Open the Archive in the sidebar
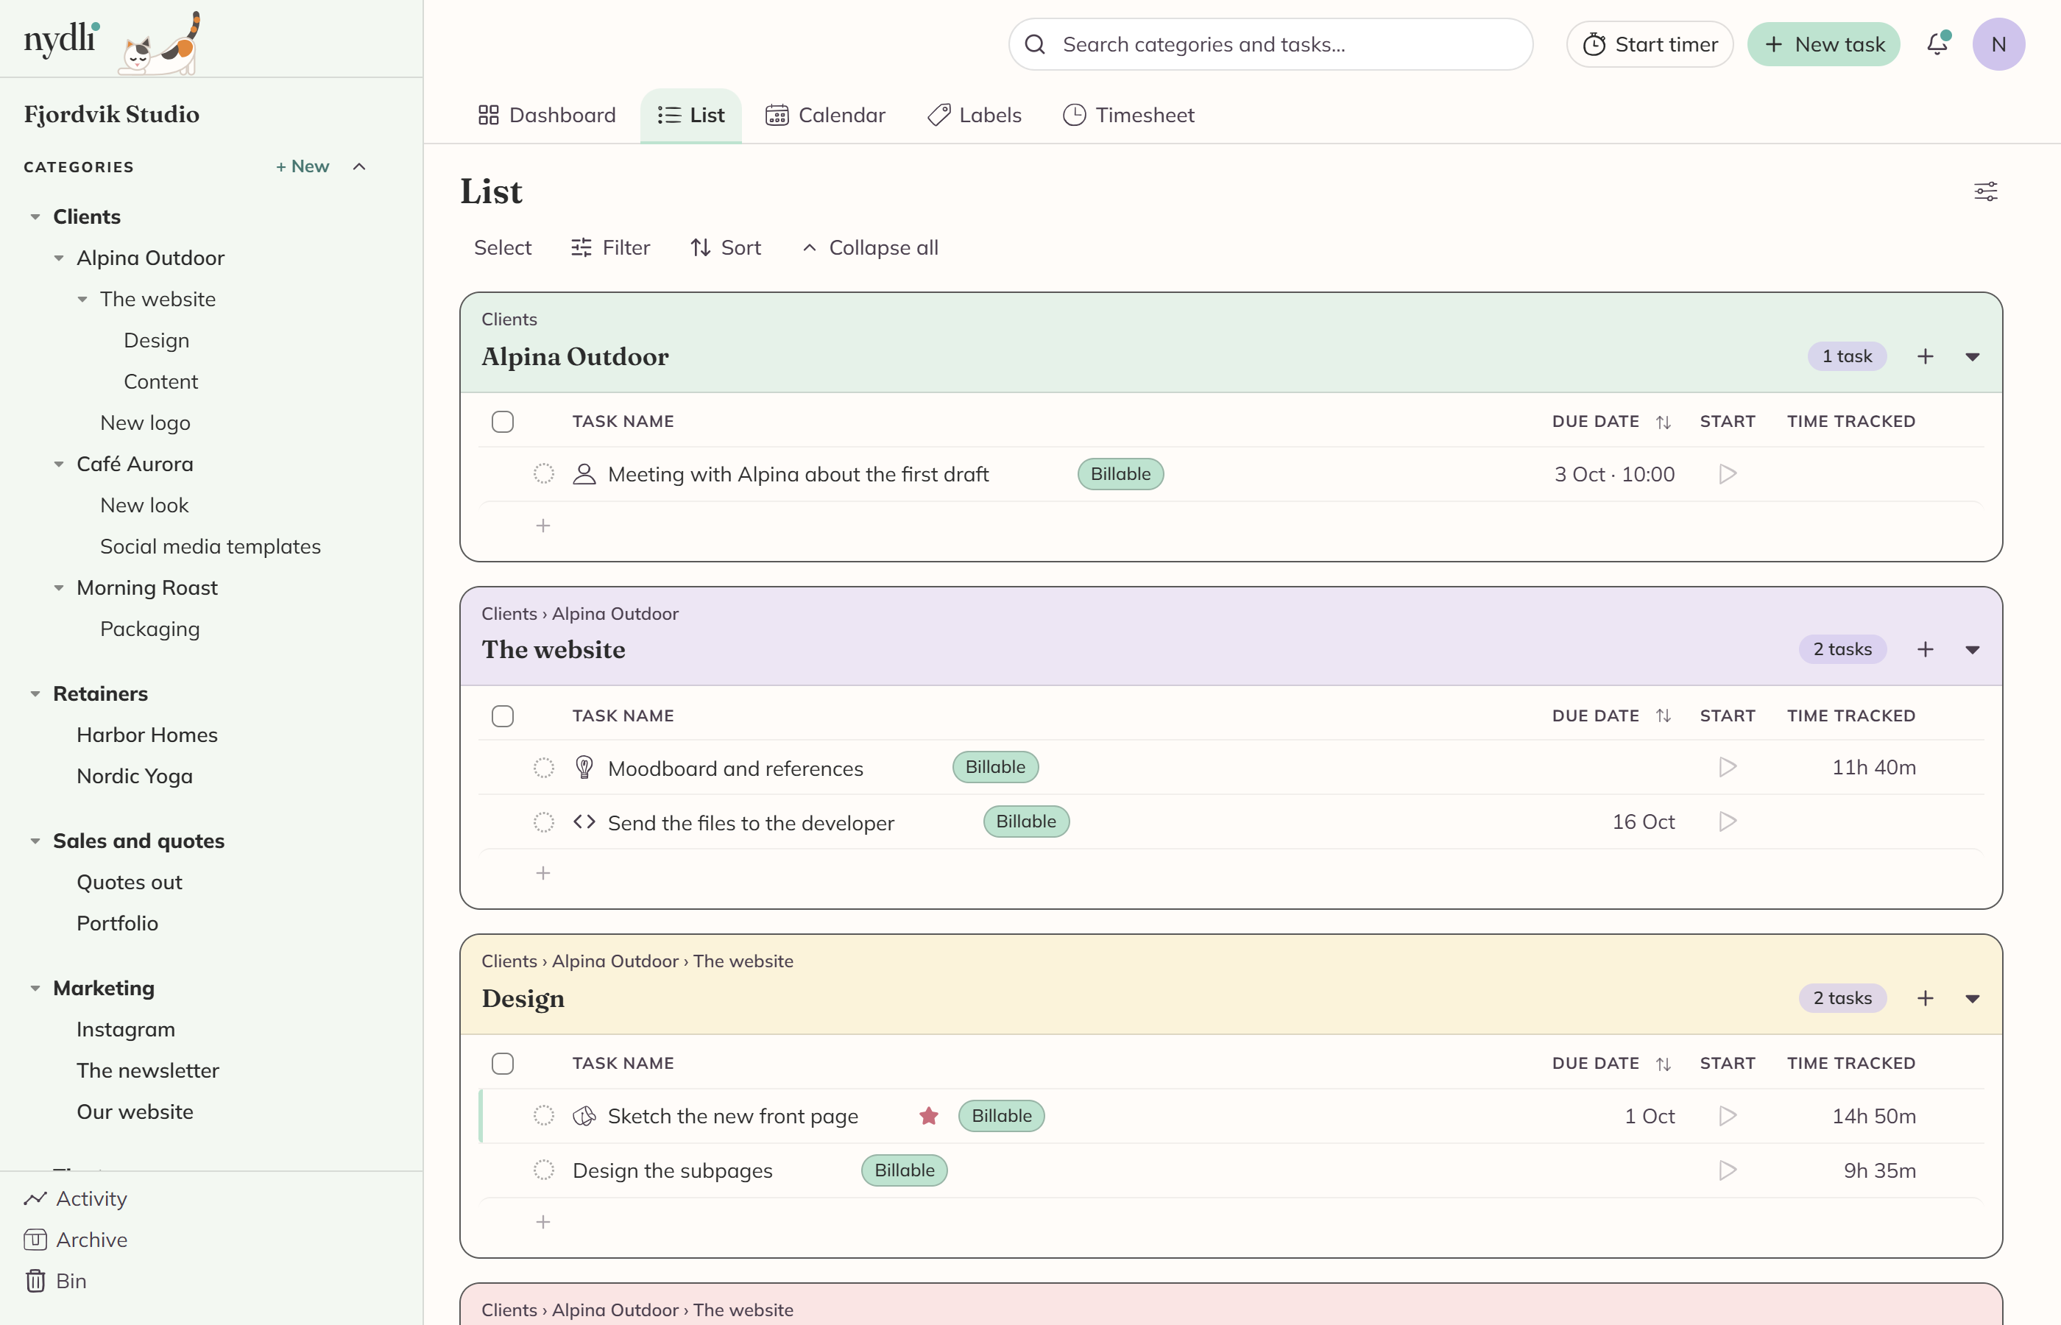Screen dimensions: 2061x1325 pos(76,1240)
